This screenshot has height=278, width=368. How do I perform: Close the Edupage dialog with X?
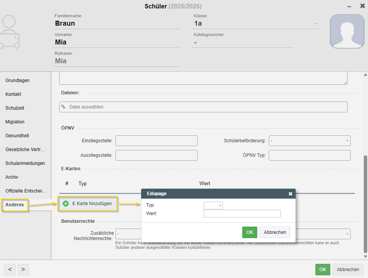(290, 194)
